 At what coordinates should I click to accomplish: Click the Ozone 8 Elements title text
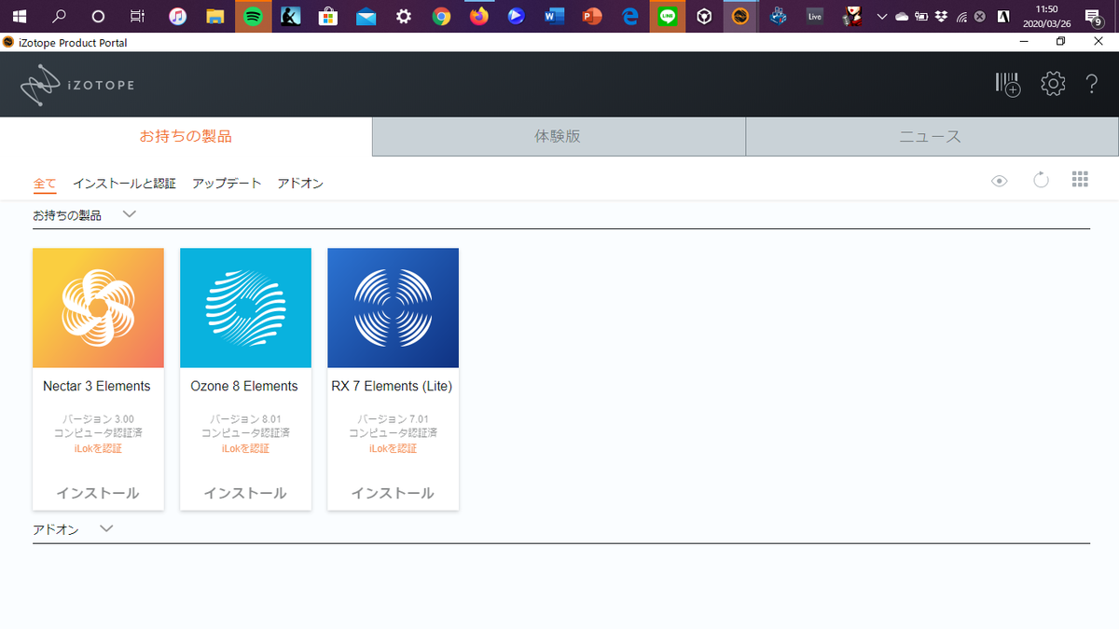(244, 386)
